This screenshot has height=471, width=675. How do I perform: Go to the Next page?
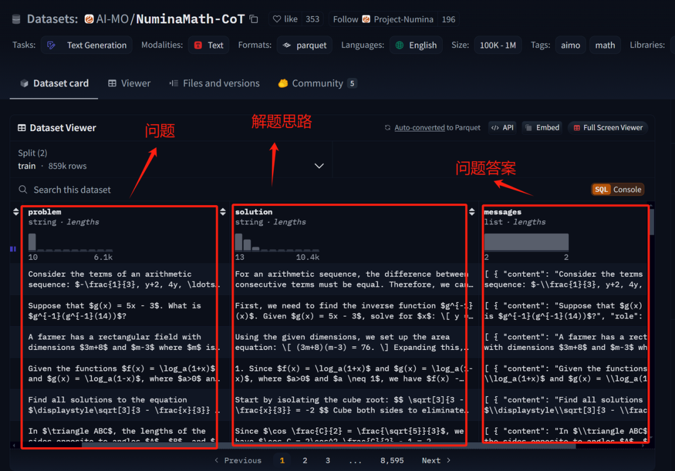436,460
